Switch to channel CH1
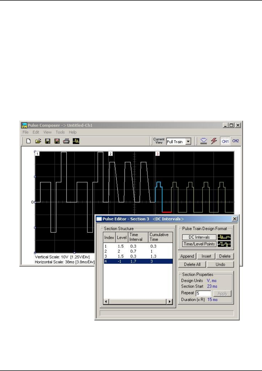This screenshot has width=262, height=371. click(x=225, y=141)
